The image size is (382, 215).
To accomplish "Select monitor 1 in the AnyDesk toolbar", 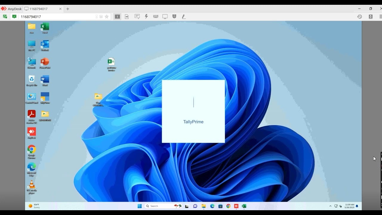I will (x=118, y=17).
